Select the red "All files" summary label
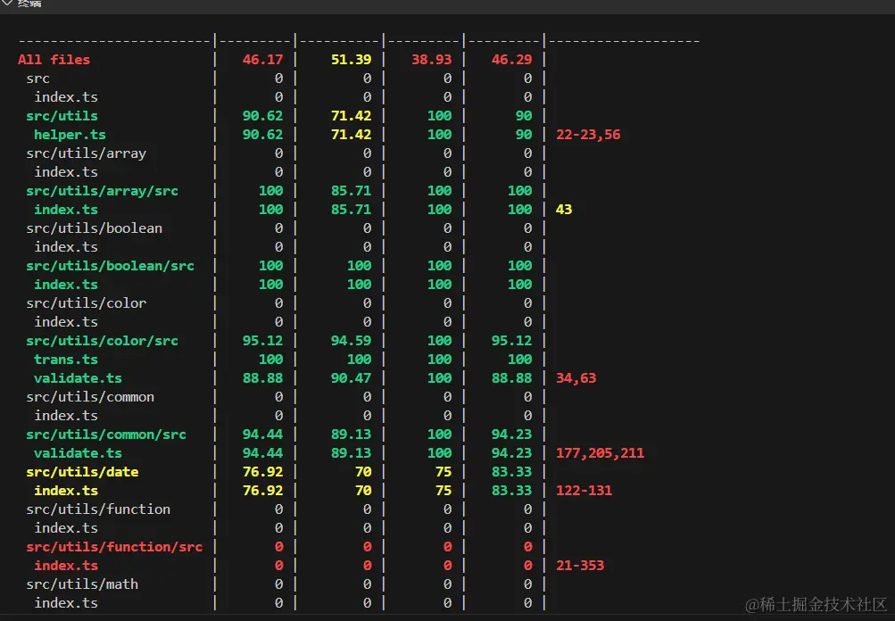 pos(54,60)
